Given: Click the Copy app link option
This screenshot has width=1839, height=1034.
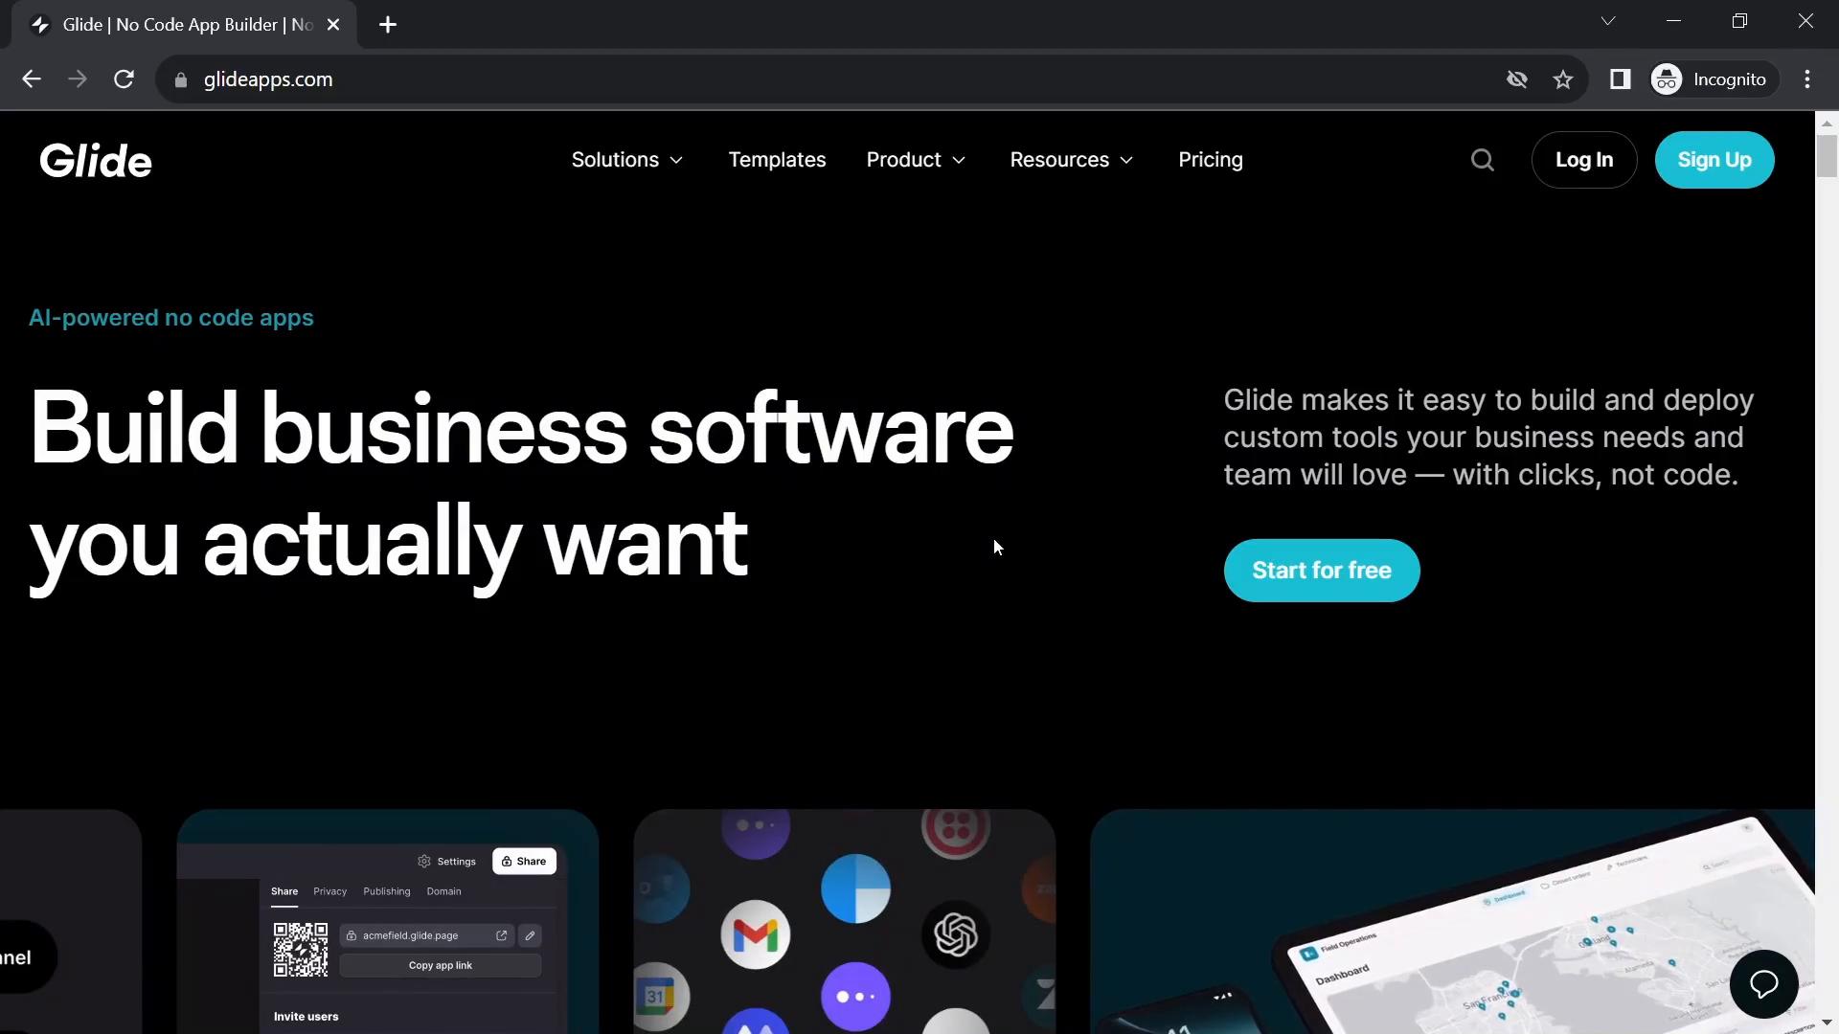Looking at the screenshot, I should pyautogui.click(x=441, y=964).
